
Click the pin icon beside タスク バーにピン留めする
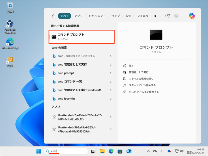[x=125, y=92]
